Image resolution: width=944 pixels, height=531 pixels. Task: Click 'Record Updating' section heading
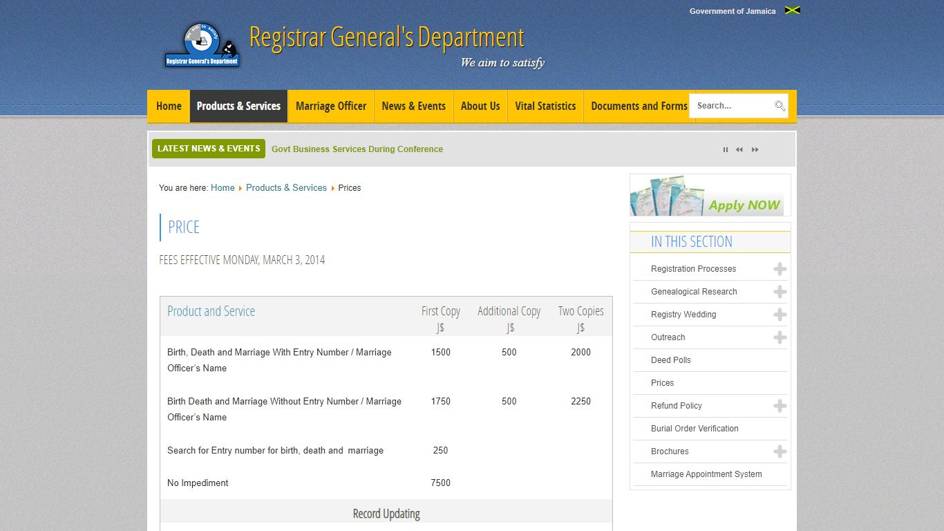pos(386,514)
